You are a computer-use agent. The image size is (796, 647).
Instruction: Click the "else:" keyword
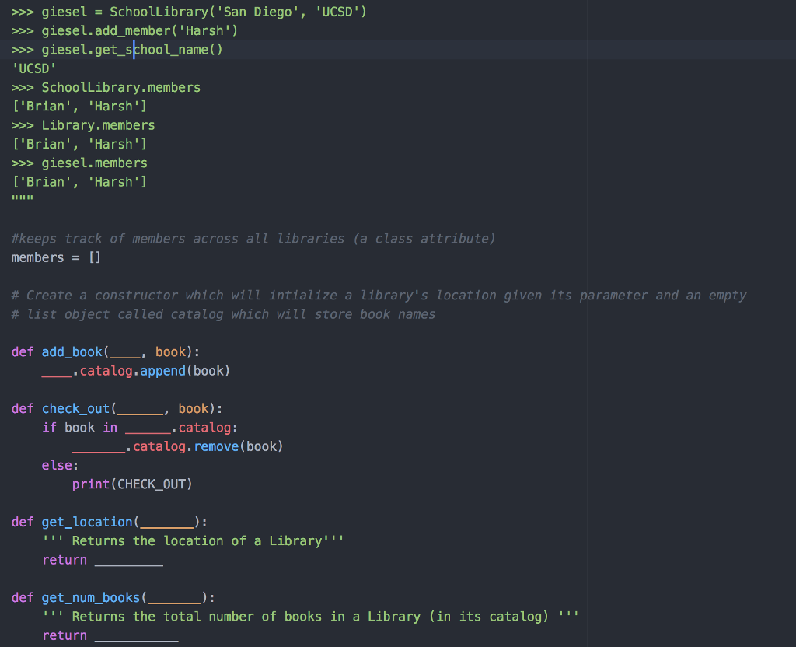click(60, 465)
